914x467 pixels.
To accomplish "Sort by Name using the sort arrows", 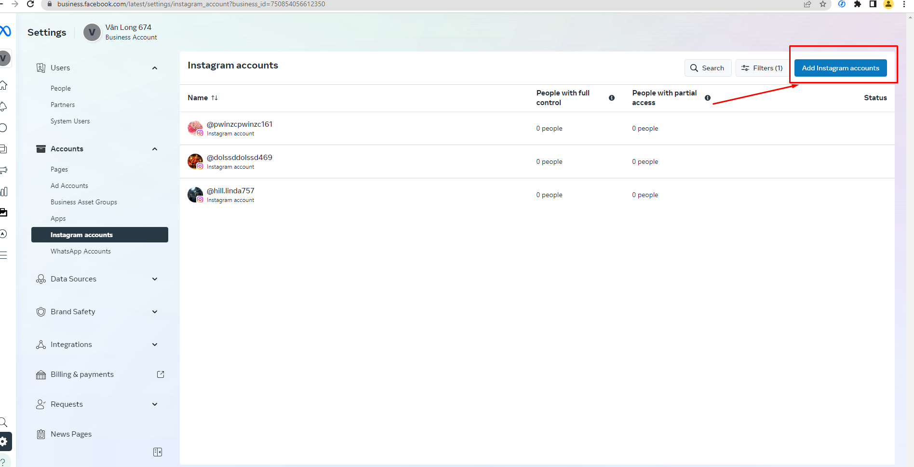I will tap(215, 98).
